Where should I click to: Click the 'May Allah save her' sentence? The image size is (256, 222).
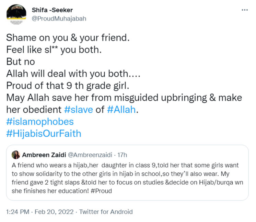[124, 98]
